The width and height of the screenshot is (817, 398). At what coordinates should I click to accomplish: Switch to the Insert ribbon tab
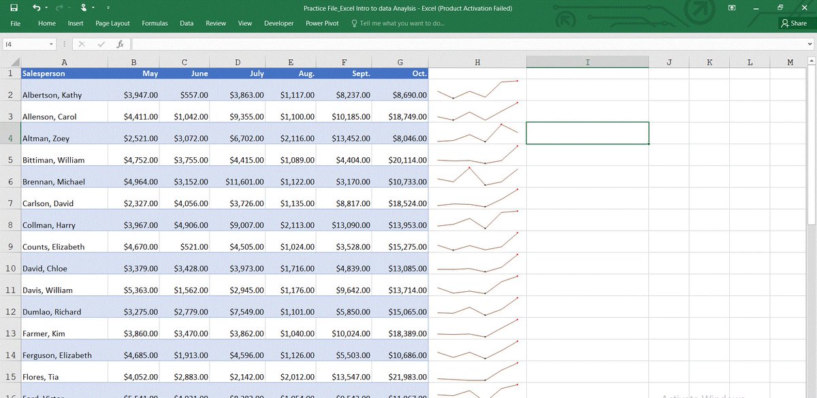pos(76,23)
